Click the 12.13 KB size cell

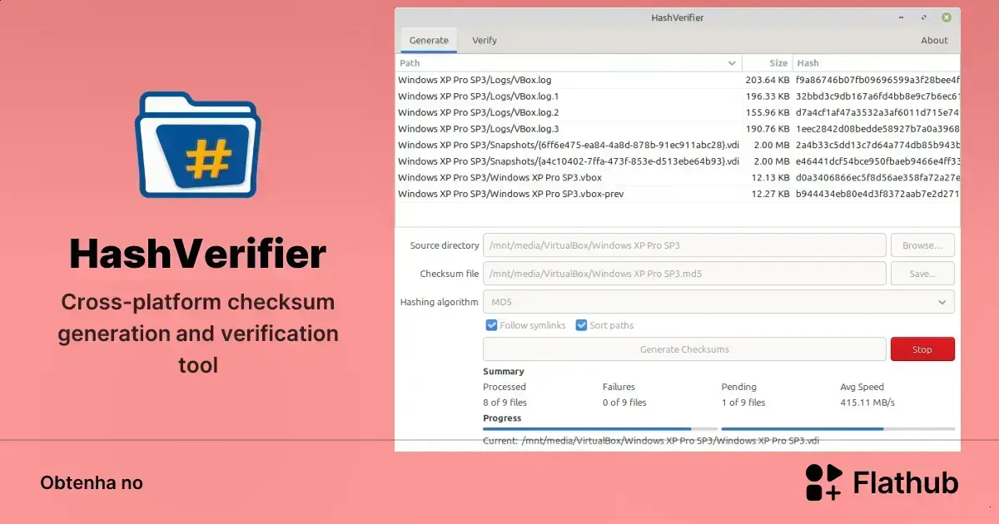pos(770,178)
